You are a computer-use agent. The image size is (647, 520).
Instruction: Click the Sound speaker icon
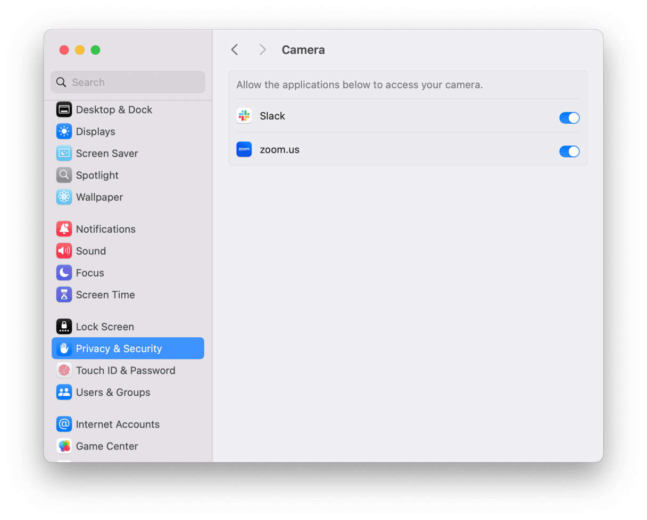pyautogui.click(x=64, y=251)
